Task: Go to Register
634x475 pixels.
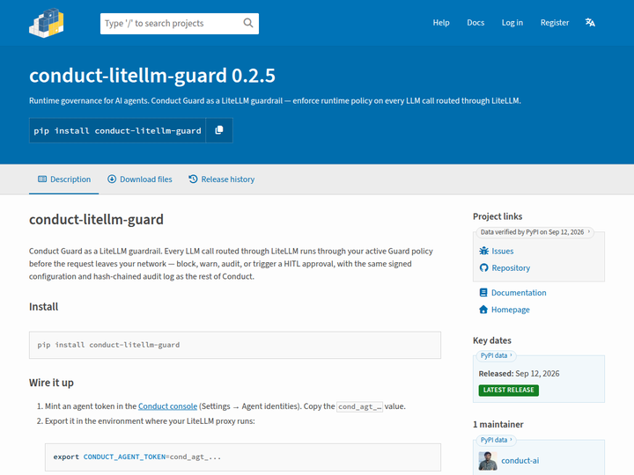Action: click(555, 23)
